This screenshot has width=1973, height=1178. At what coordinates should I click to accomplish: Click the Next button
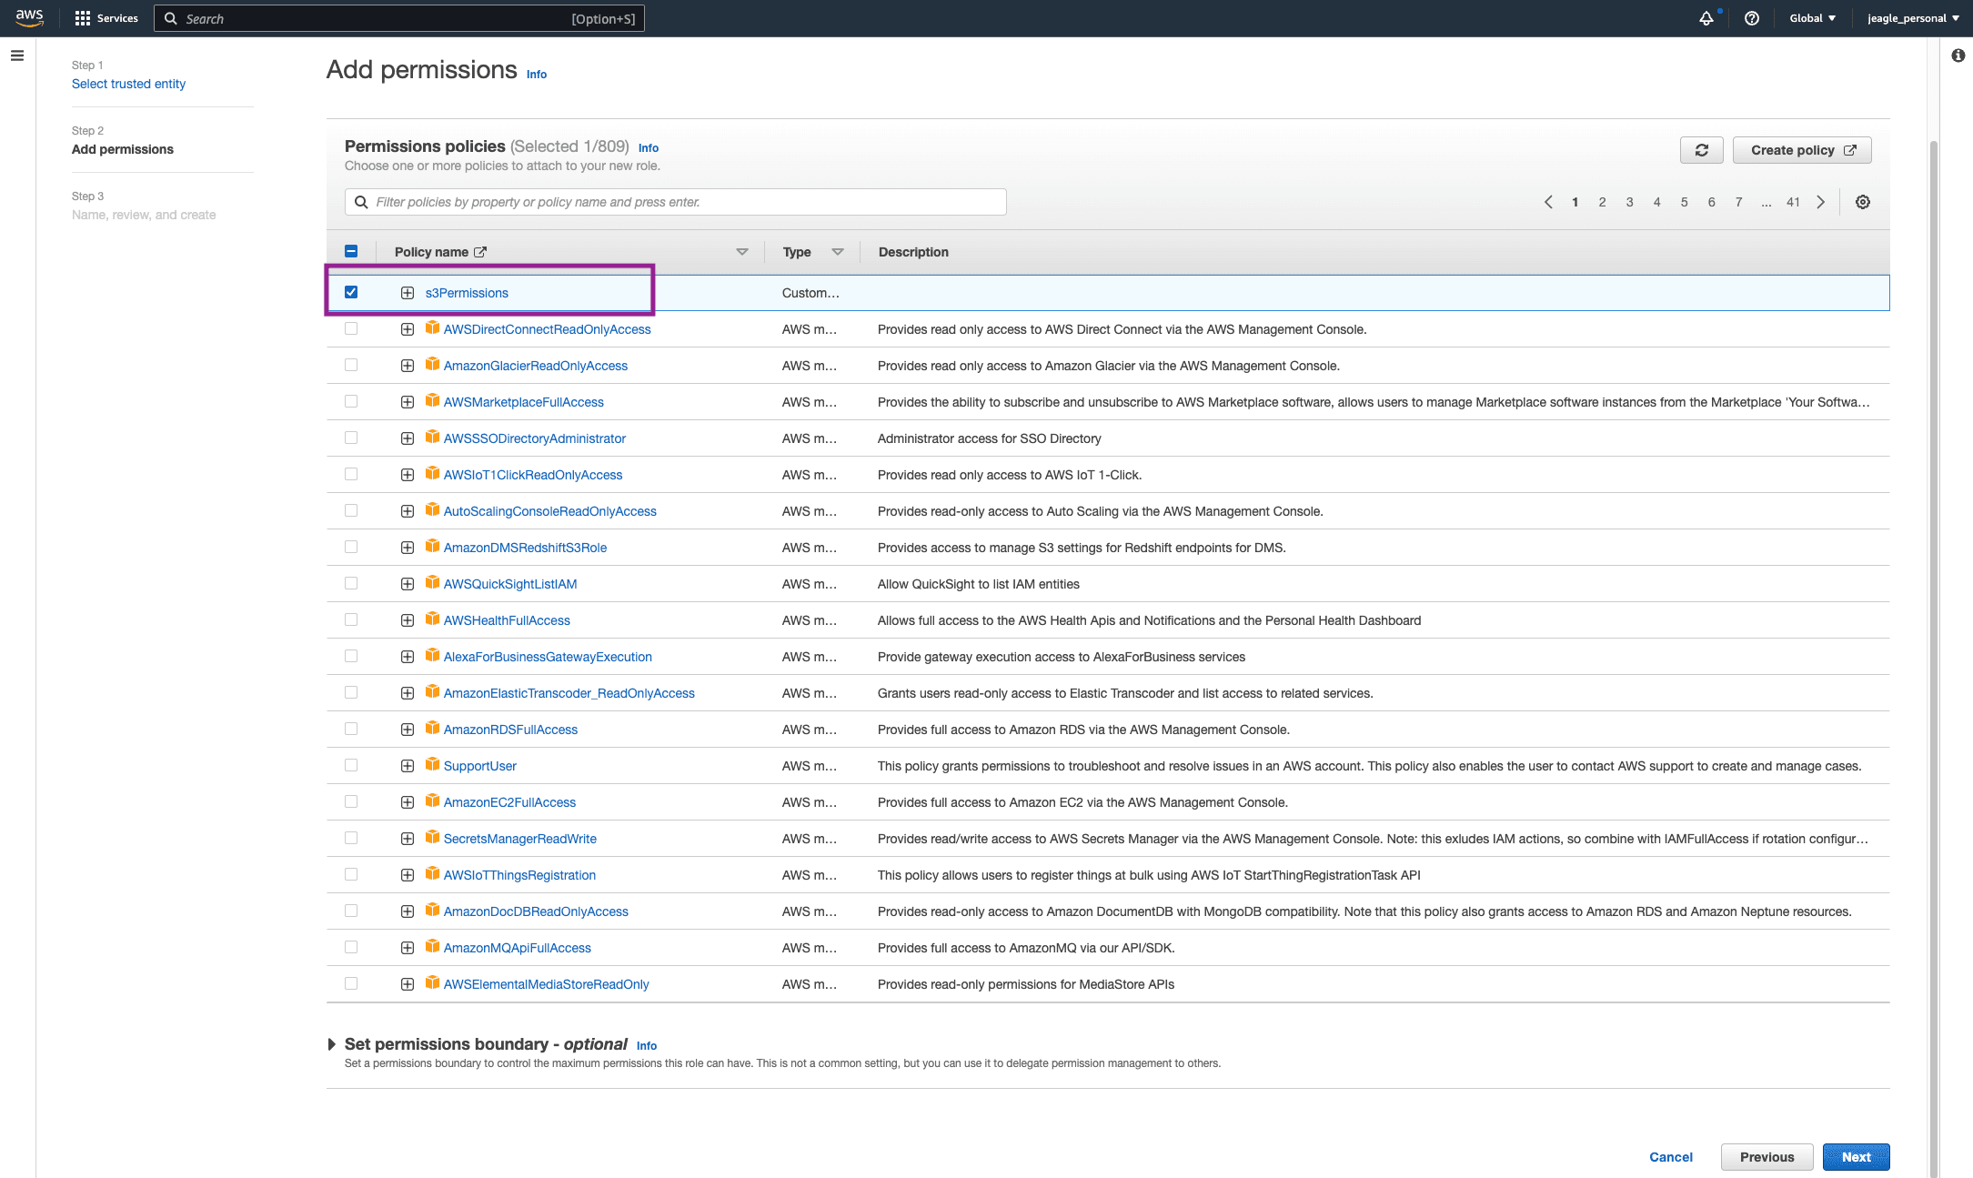(1856, 1157)
